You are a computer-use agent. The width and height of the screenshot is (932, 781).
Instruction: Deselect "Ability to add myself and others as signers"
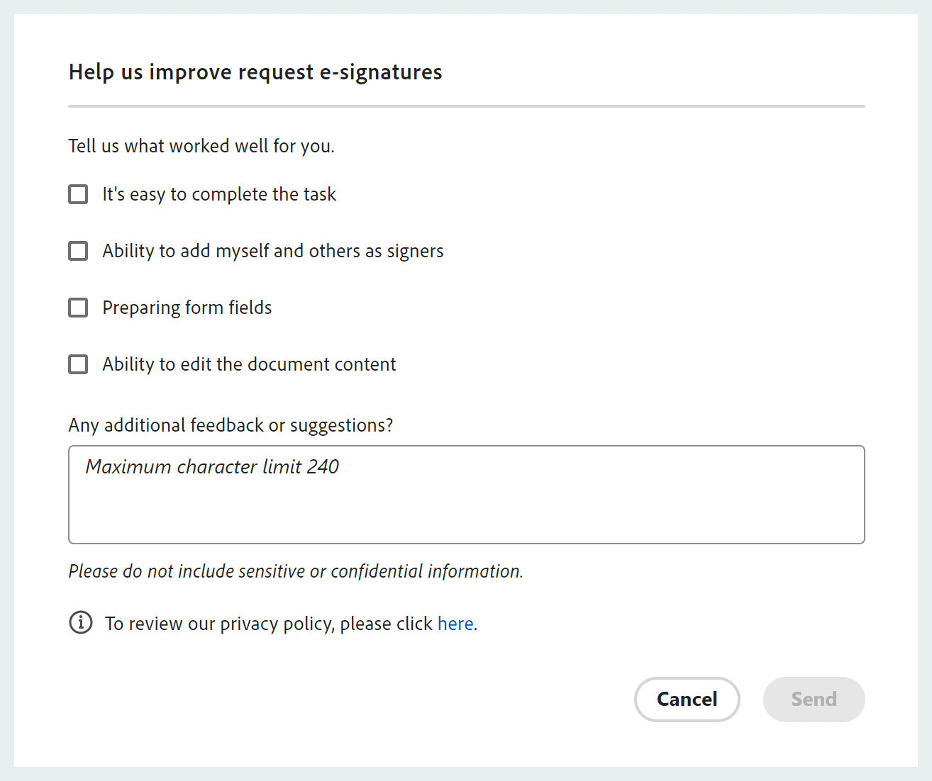pyautogui.click(x=78, y=251)
